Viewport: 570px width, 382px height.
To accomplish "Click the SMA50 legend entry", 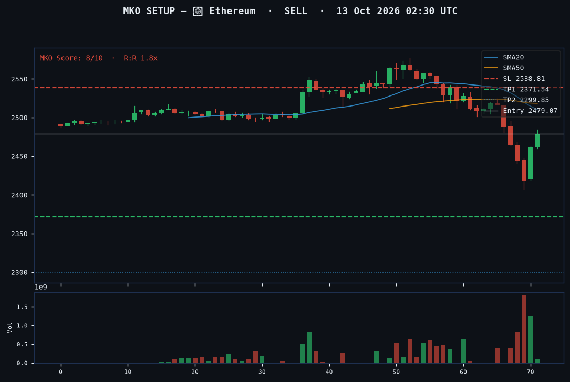I will pyautogui.click(x=504, y=68).
